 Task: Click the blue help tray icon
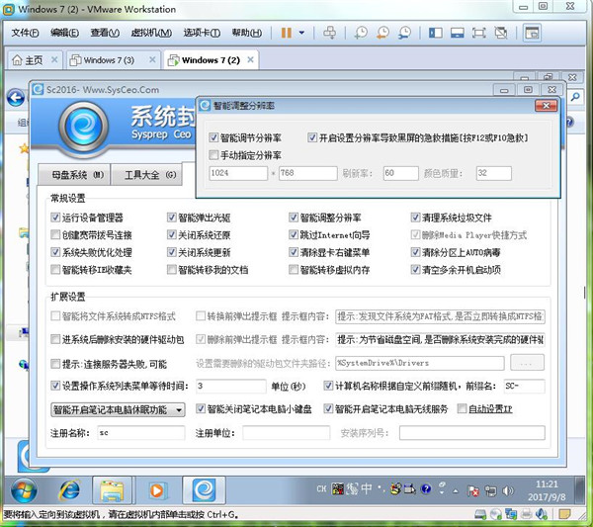click(426, 489)
